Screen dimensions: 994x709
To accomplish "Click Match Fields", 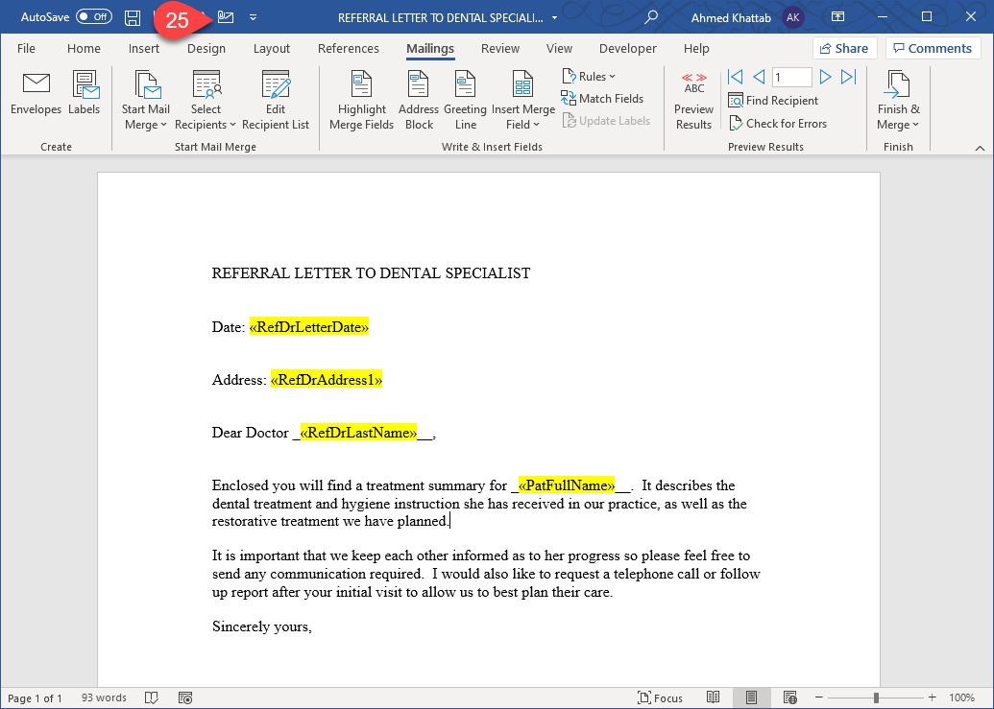I will (602, 99).
